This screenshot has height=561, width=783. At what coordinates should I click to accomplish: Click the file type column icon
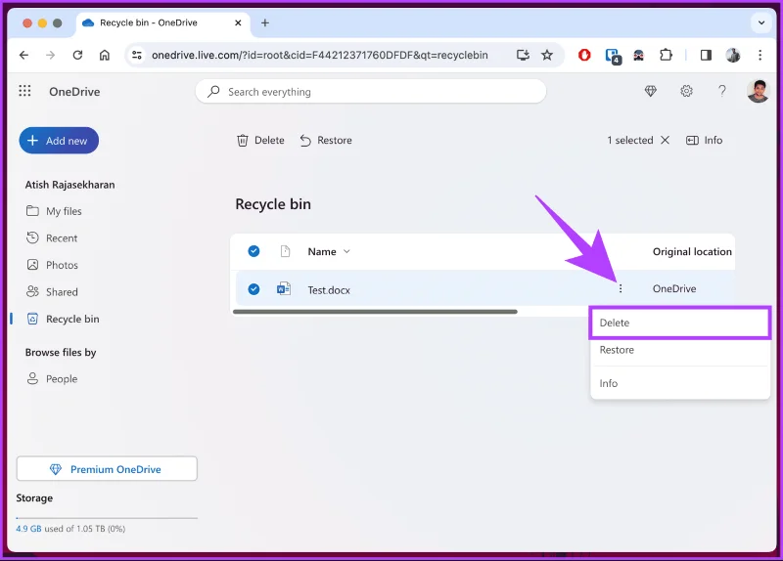tap(285, 251)
